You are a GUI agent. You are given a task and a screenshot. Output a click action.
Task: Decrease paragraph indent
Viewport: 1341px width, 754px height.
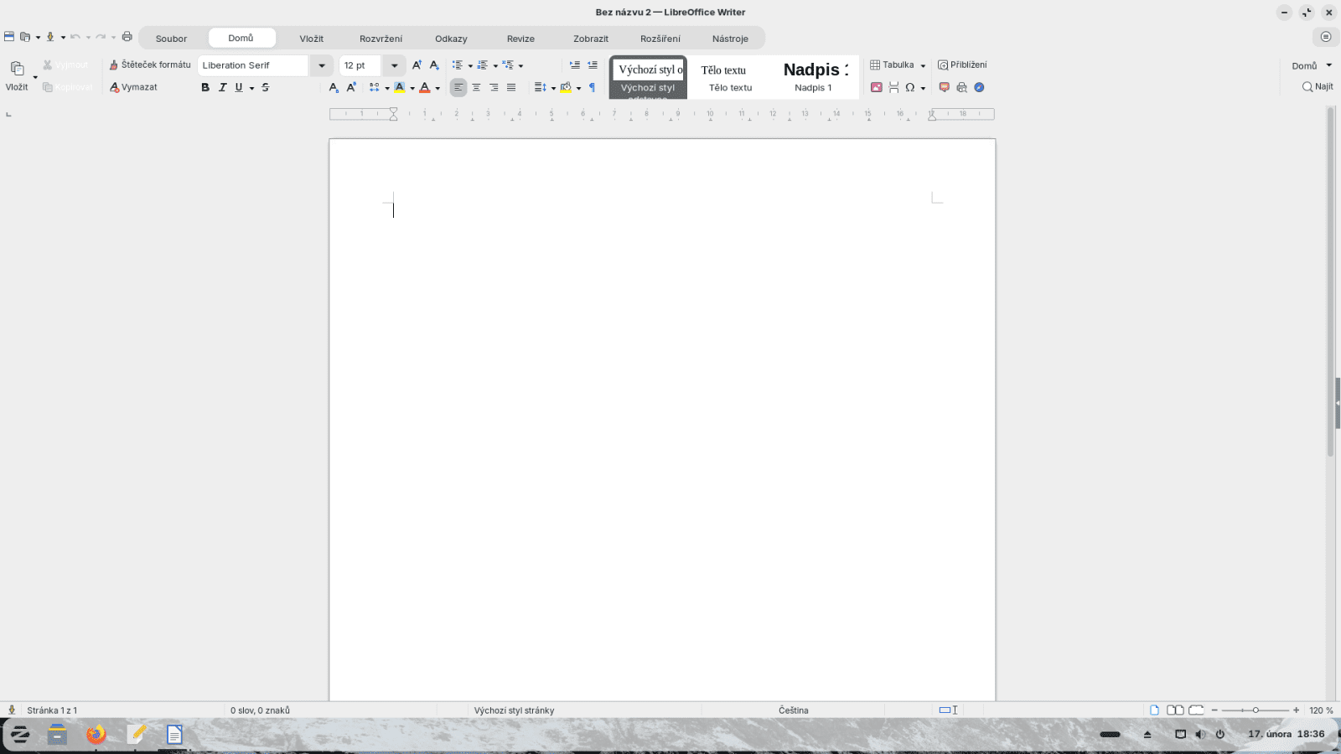[x=593, y=65]
